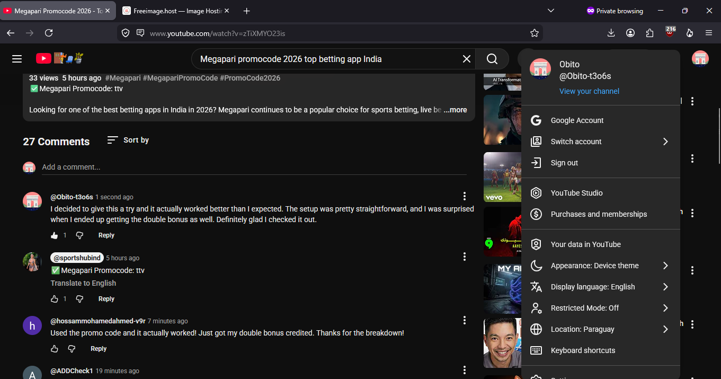Choose Sign out in the account menu

pyautogui.click(x=601, y=163)
